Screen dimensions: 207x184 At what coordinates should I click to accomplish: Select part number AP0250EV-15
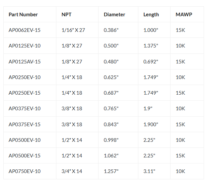coord(25,93)
